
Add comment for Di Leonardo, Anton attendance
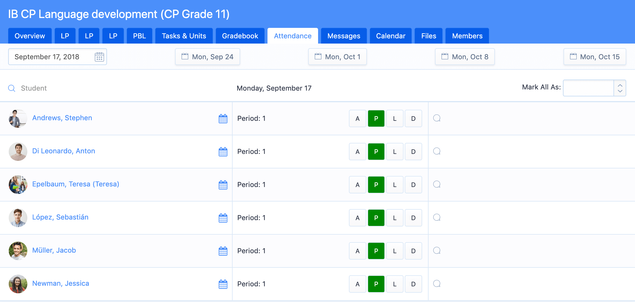(x=437, y=151)
